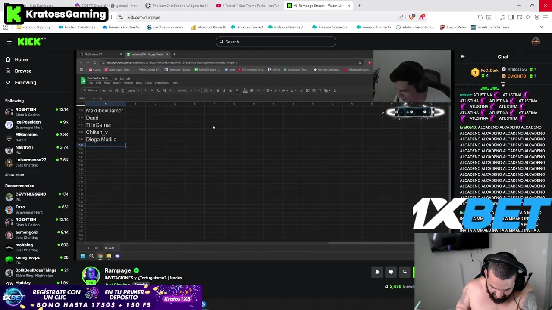Switch to Discord browser tab
This screenshot has height=310, width=552.
(106, 6)
